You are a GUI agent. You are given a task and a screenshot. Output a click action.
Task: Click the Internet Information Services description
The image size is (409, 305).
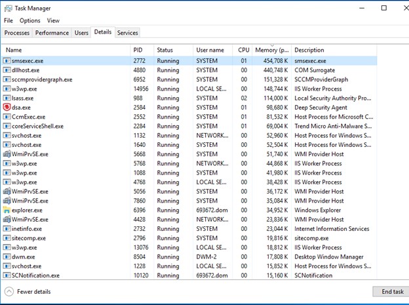pyautogui.click(x=332, y=229)
